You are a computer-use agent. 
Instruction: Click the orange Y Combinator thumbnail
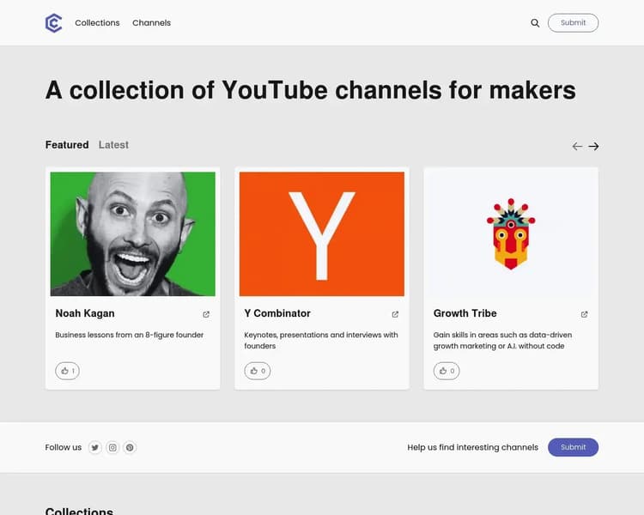[x=322, y=233]
